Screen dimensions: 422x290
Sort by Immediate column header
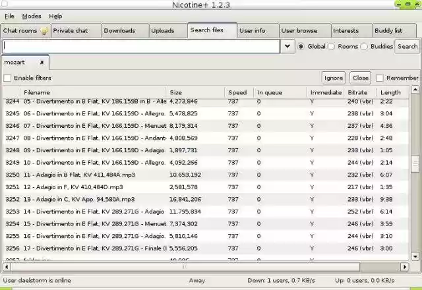pyautogui.click(x=326, y=92)
